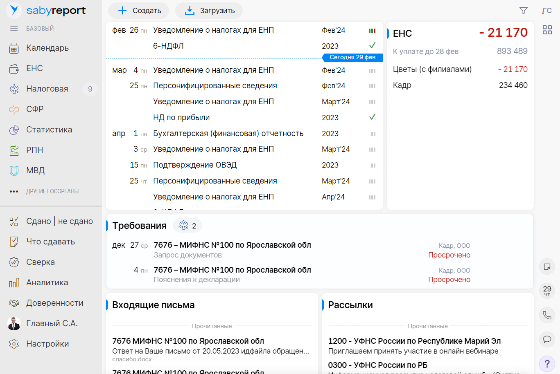Open the РПН section
The width and height of the screenshot is (560, 374).
[x=36, y=150]
